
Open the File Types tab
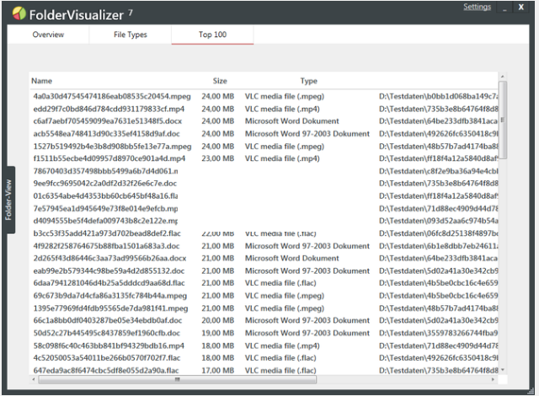tap(130, 35)
